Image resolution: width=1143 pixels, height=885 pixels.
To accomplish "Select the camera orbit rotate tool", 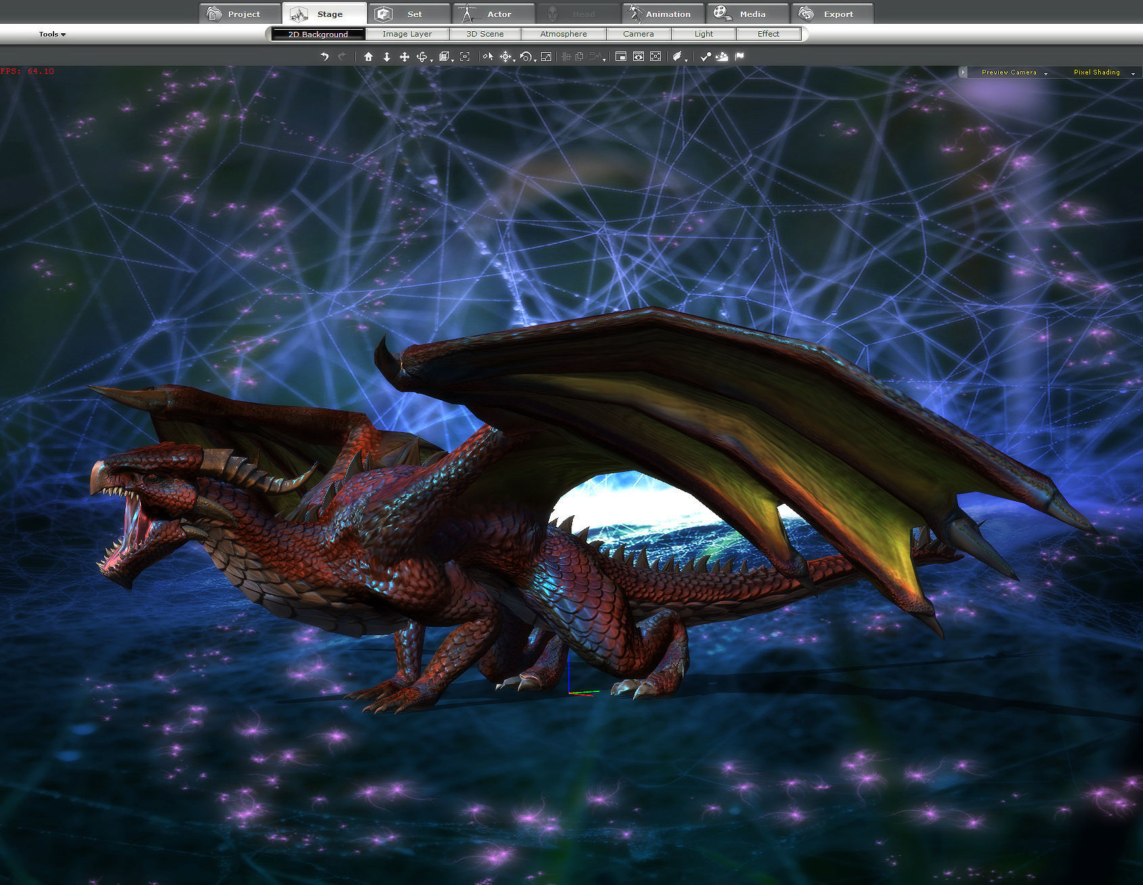I will point(421,57).
